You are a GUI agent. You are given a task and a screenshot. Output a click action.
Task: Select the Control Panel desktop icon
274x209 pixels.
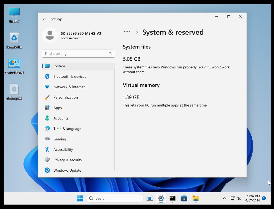pos(14,66)
